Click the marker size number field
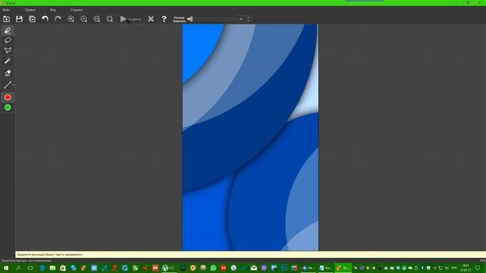 coord(241,19)
